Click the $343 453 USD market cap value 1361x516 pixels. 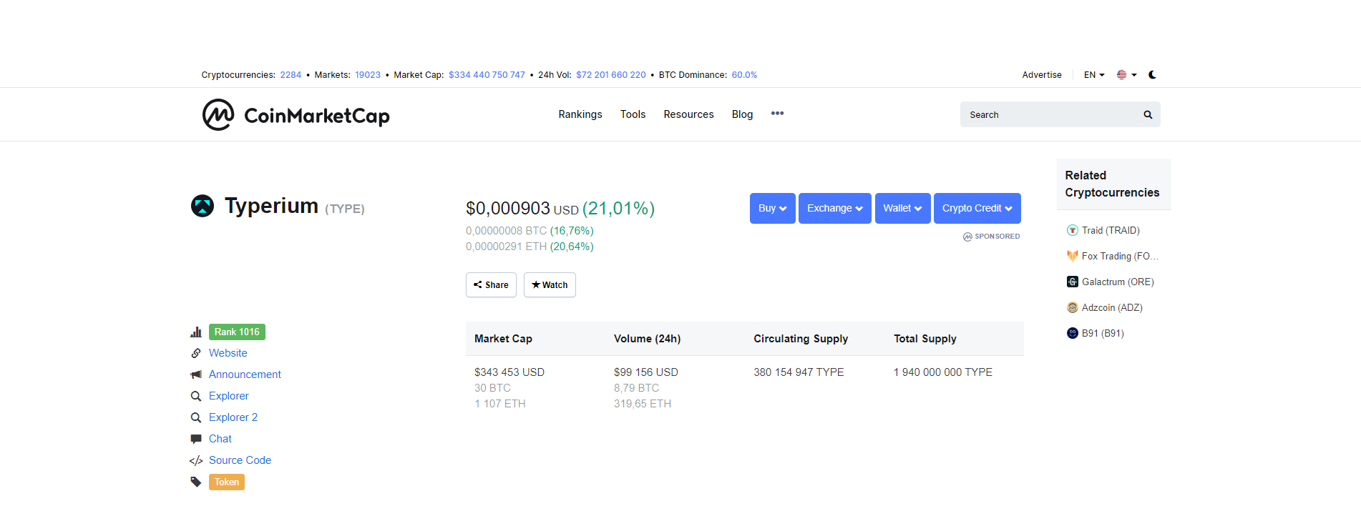point(509,372)
